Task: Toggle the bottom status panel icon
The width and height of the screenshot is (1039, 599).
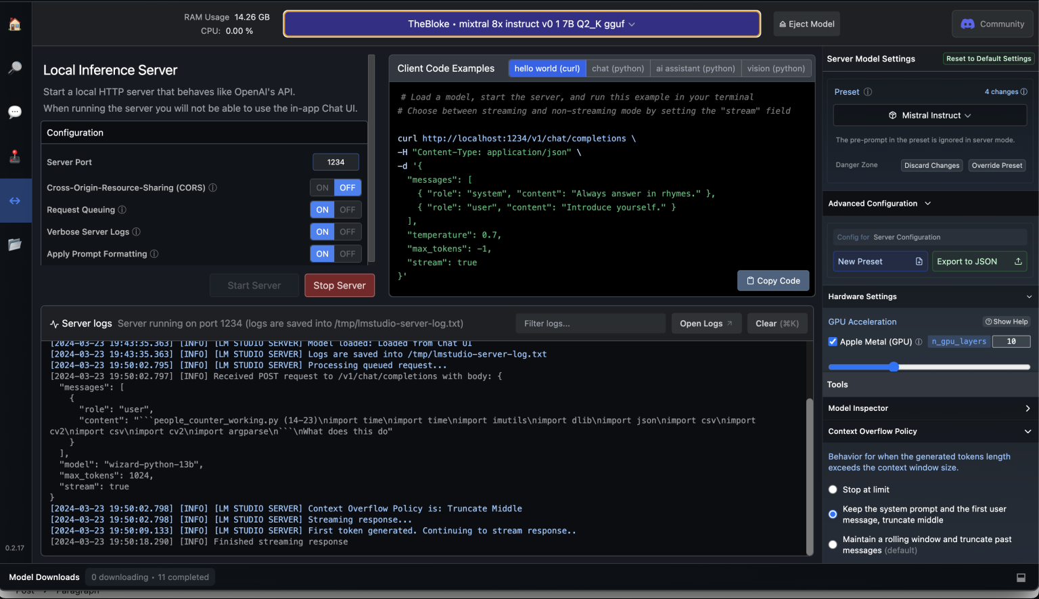Action: click(x=1021, y=577)
